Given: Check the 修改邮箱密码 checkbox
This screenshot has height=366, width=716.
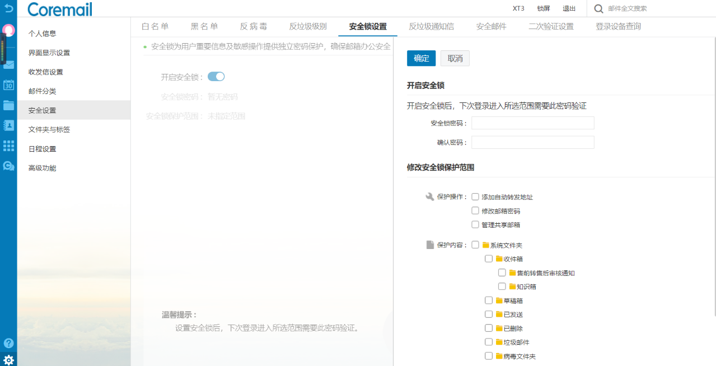Looking at the screenshot, I should pos(475,211).
